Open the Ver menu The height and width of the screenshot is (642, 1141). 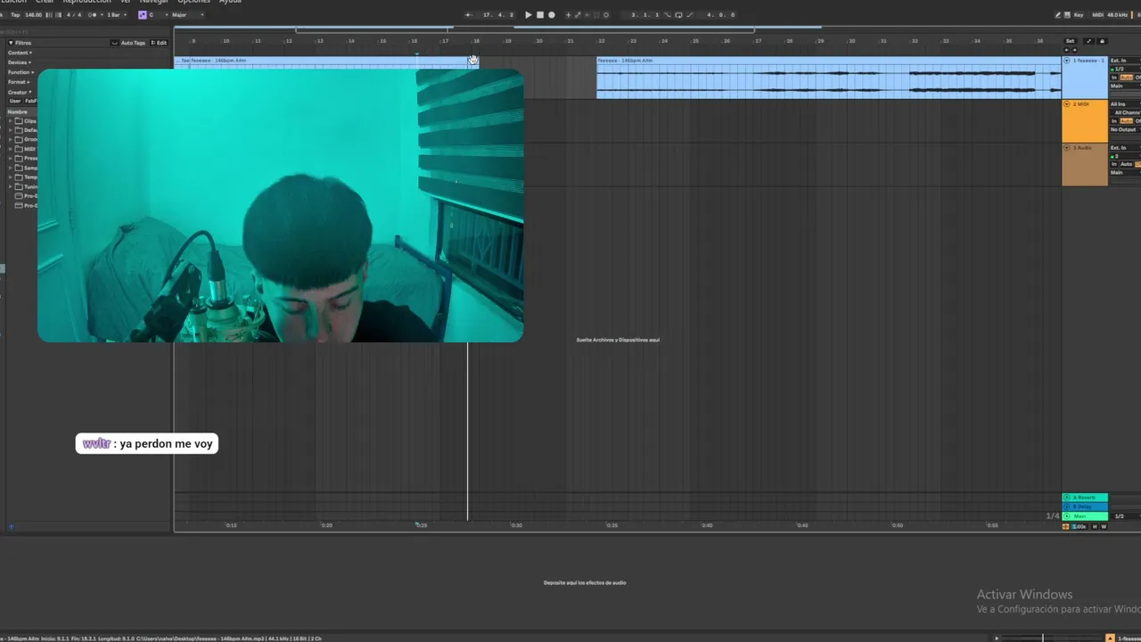pos(126,2)
